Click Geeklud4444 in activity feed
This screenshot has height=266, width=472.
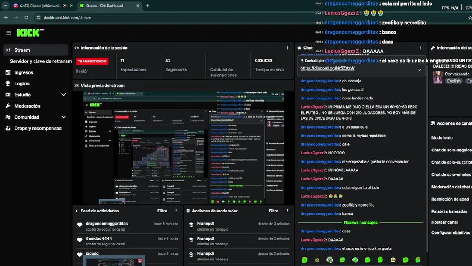99,239
